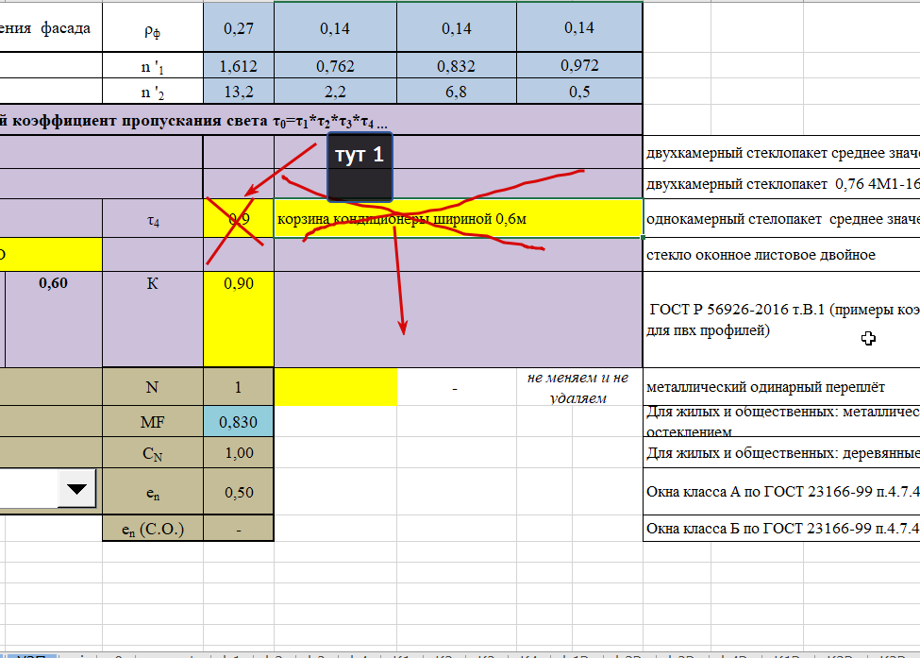920x658 pixels.
Task: Click the N label cell
Action: [x=153, y=387]
